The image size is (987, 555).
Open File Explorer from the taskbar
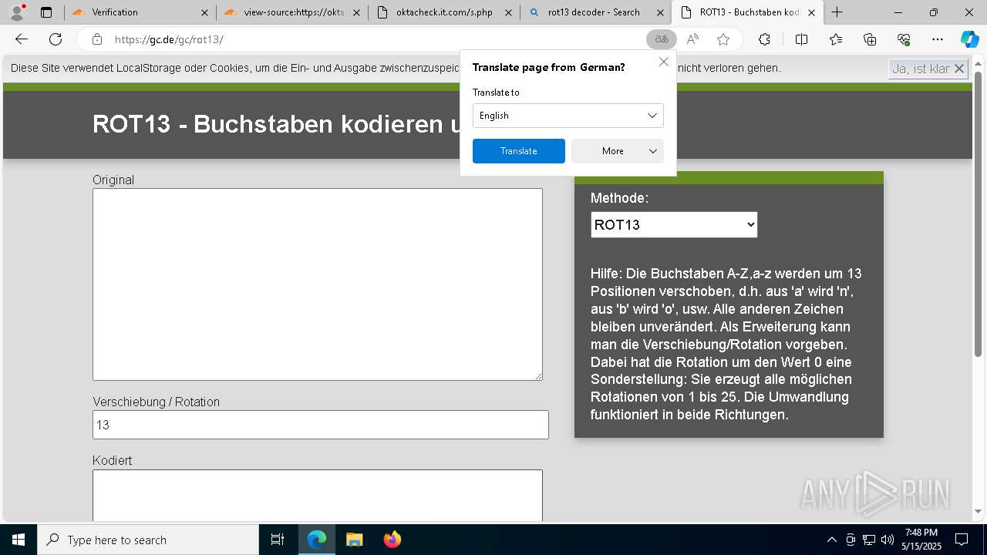tap(354, 540)
